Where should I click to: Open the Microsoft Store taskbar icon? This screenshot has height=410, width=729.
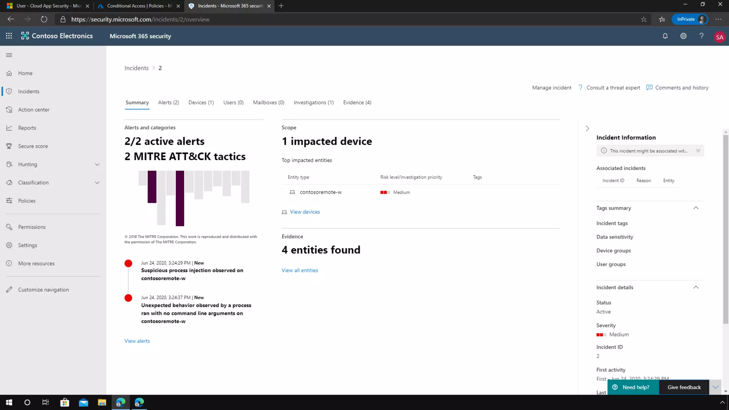64,402
